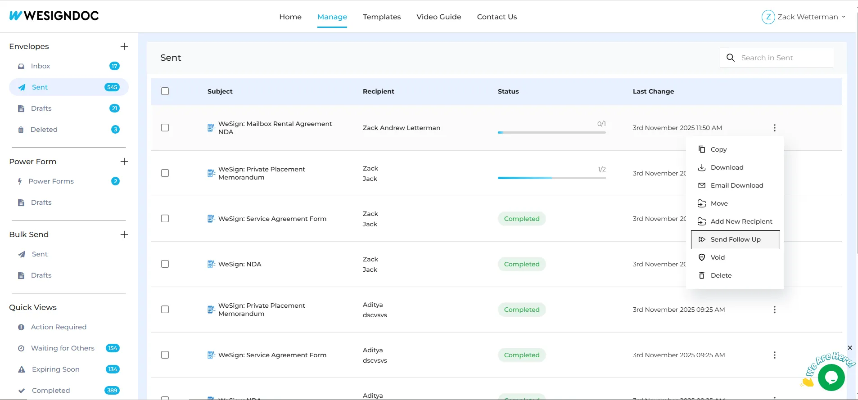The width and height of the screenshot is (858, 400).
Task: Click the Private Placement Memorandum 1/2 progress bar
Action: tap(551, 178)
